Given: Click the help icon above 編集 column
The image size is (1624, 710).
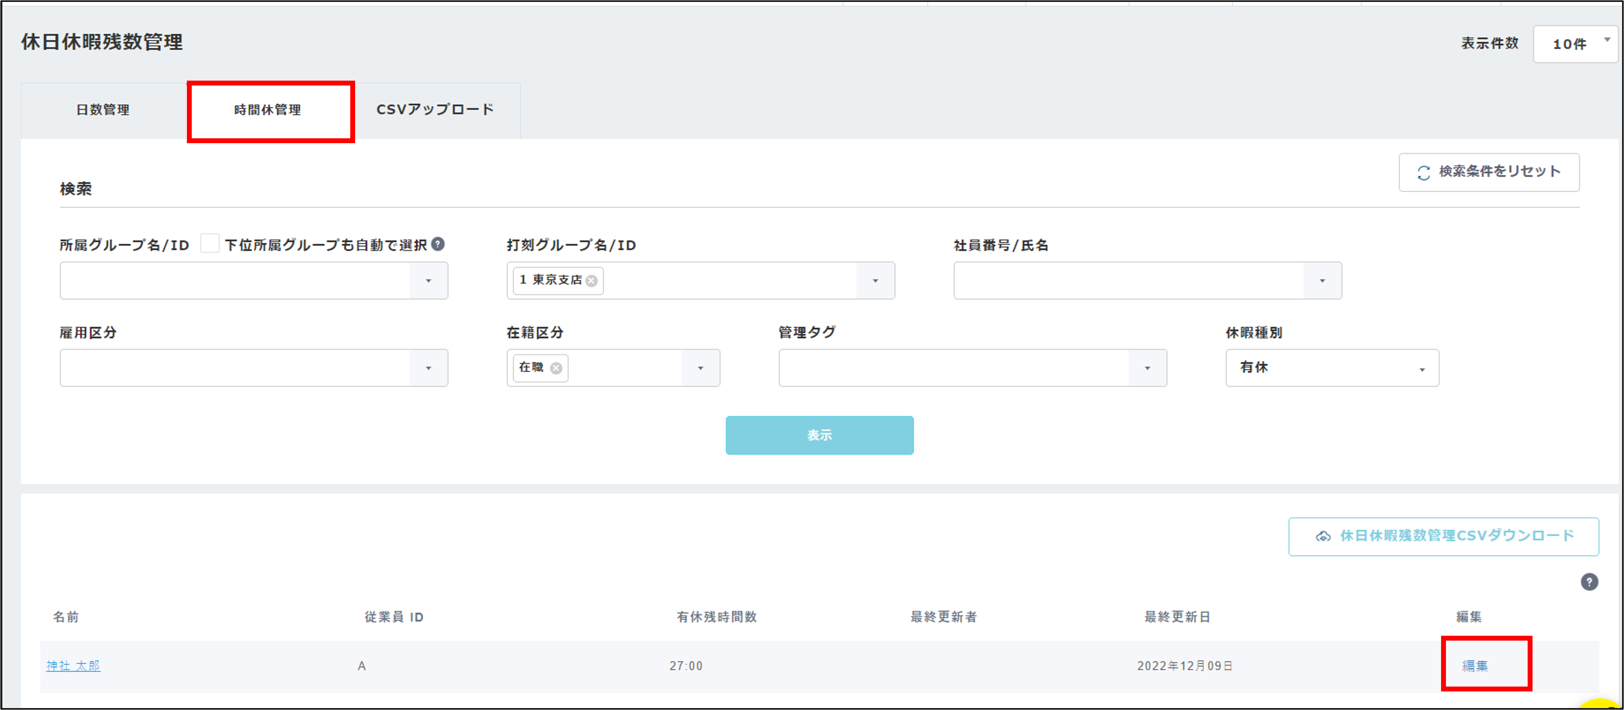Looking at the screenshot, I should point(1589,581).
